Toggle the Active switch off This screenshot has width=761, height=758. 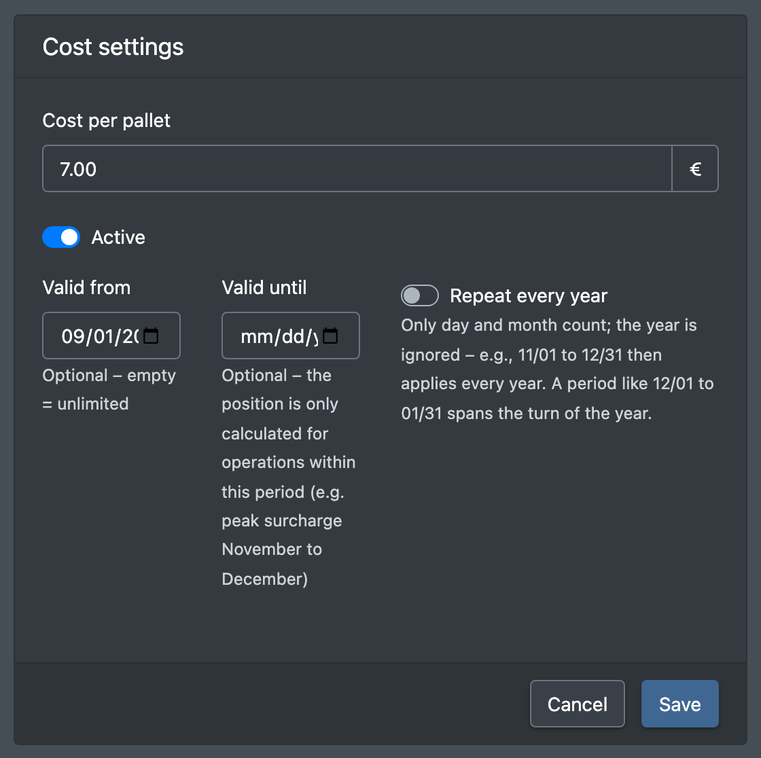[x=61, y=237]
